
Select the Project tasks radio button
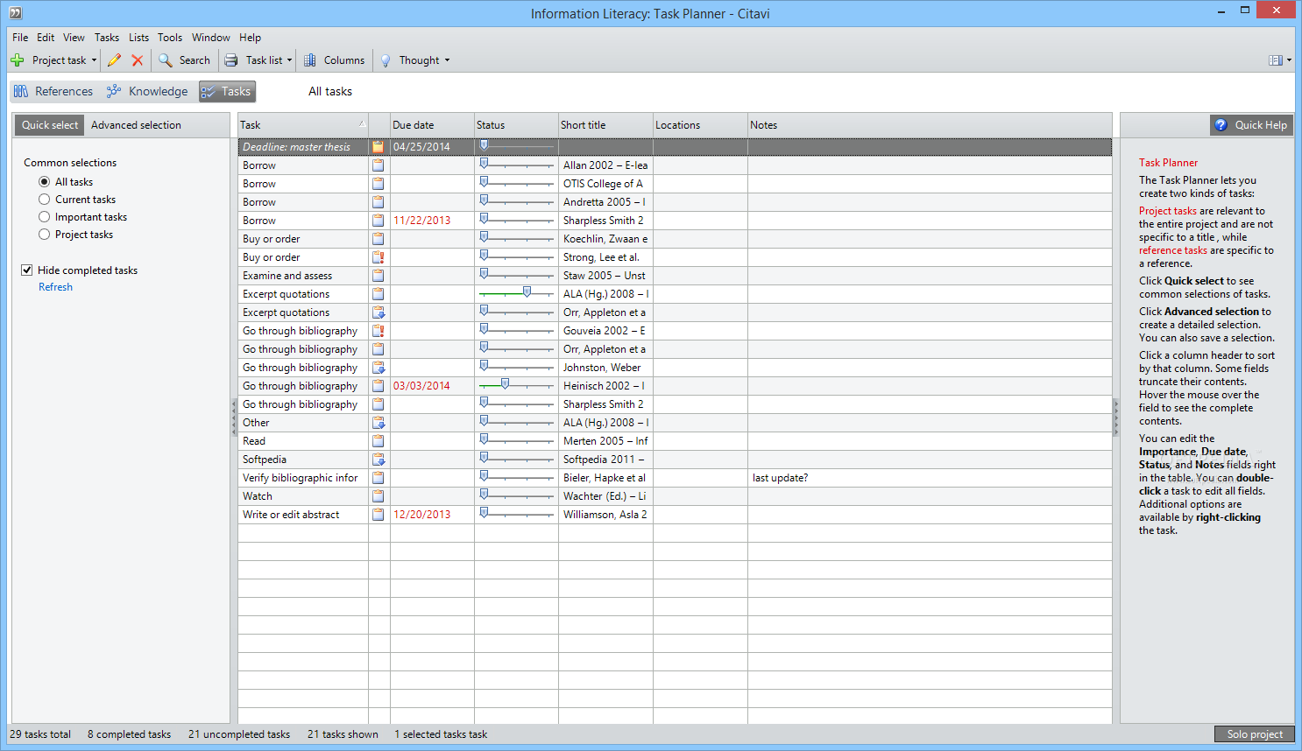(45, 235)
